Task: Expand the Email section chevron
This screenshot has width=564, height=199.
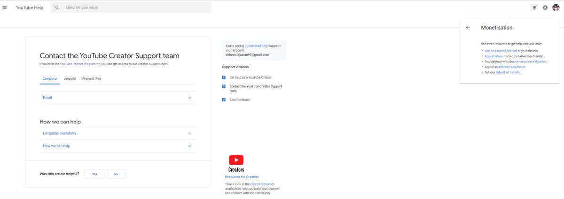Action: click(189, 98)
